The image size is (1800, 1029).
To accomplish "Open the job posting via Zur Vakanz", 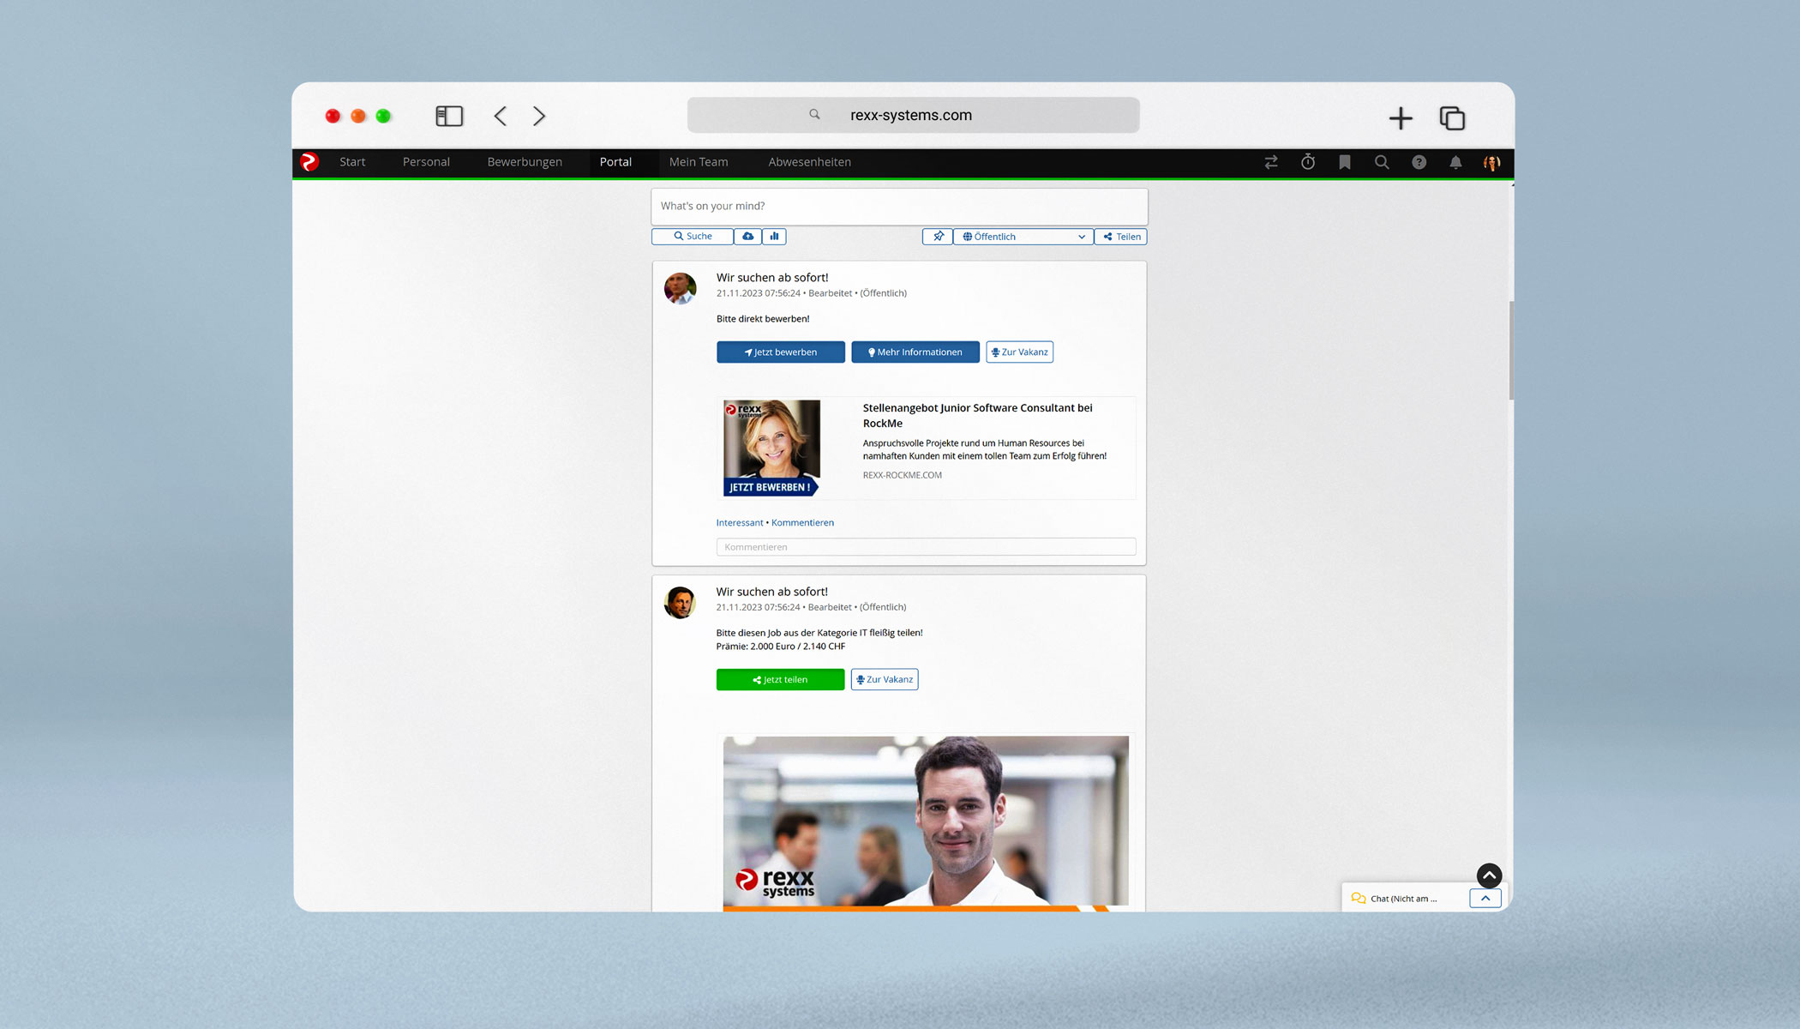I will pyautogui.click(x=1019, y=352).
